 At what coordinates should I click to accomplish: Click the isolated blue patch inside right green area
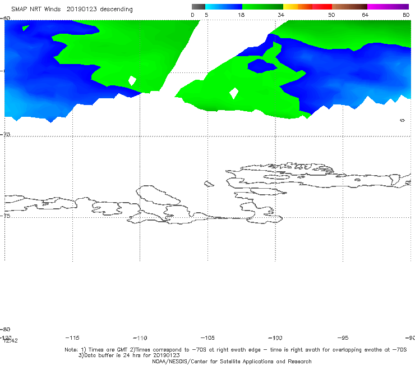coord(262,66)
